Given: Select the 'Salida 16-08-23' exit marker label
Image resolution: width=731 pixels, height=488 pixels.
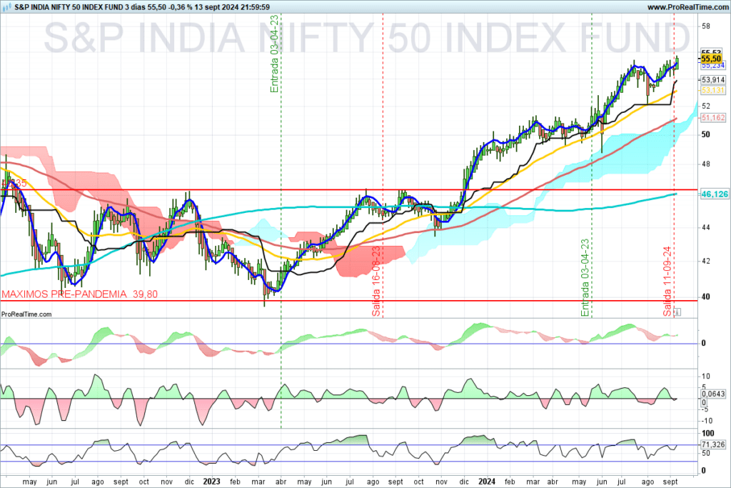Looking at the screenshot, I should tap(376, 282).
